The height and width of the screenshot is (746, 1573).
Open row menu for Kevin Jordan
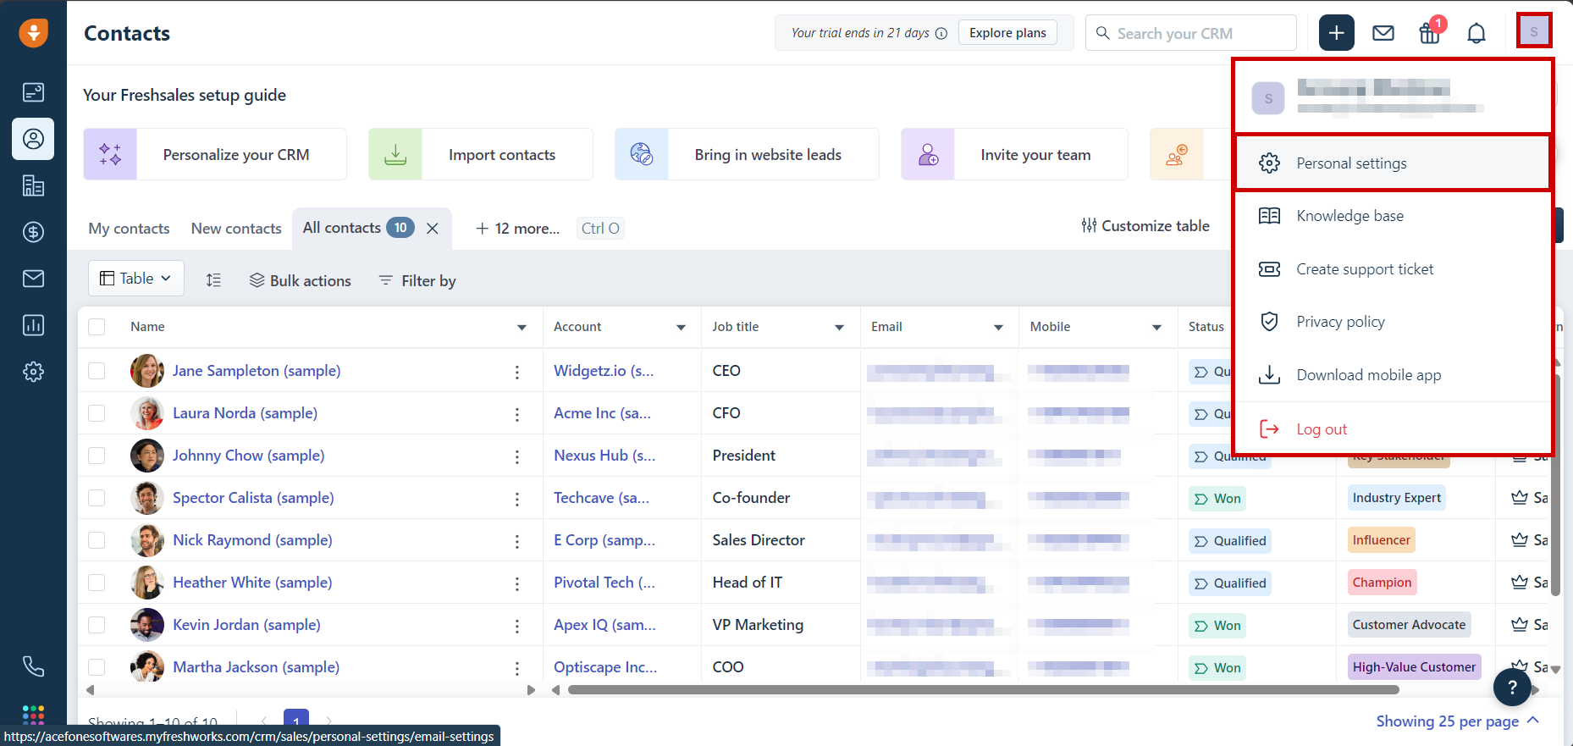517,626
